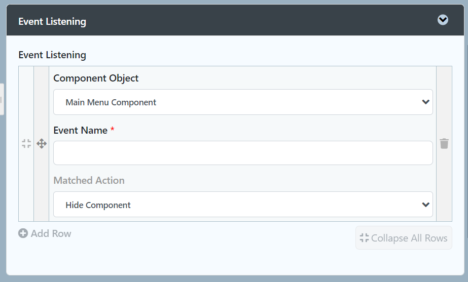Click the red required asterisk marker

[113, 130]
